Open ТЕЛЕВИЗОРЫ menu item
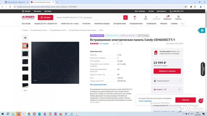207x116 pixels. 151,24
